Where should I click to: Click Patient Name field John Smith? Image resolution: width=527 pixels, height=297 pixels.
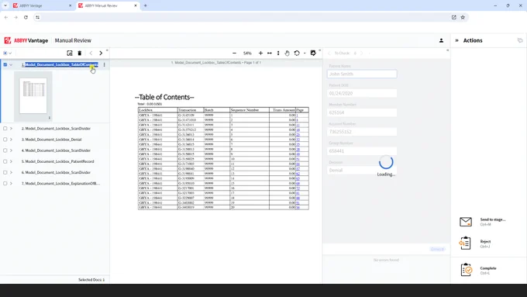(362, 74)
